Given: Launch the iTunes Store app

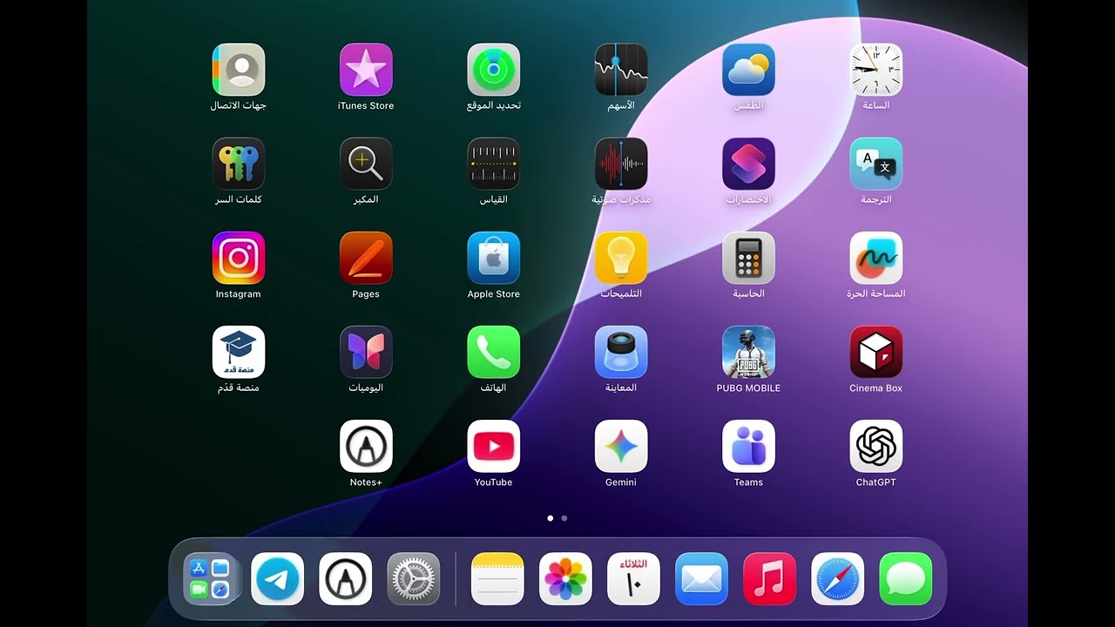Looking at the screenshot, I should tap(366, 70).
